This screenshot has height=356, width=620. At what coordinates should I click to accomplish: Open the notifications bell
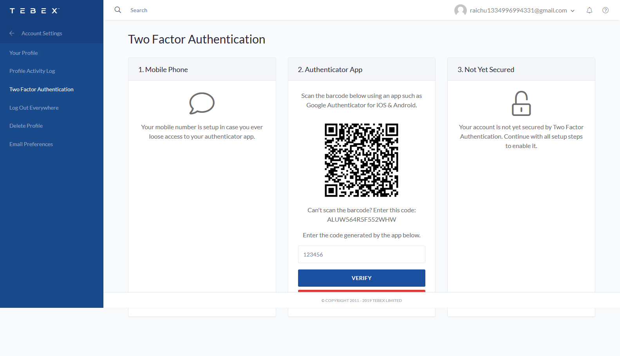click(589, 10)
